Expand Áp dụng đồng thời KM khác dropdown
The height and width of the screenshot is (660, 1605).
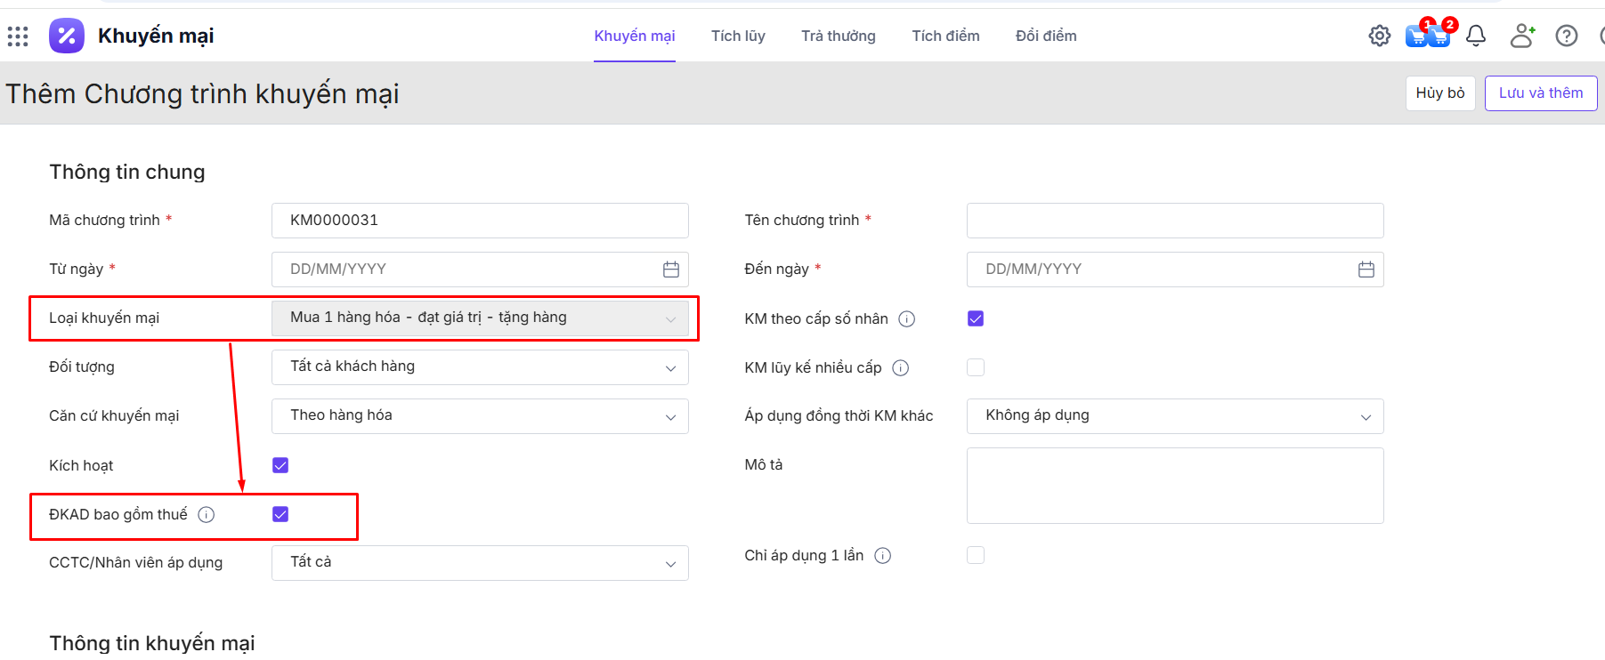coord(1174,416)
